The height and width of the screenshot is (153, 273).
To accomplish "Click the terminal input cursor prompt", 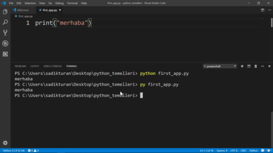I will point(141,95).
